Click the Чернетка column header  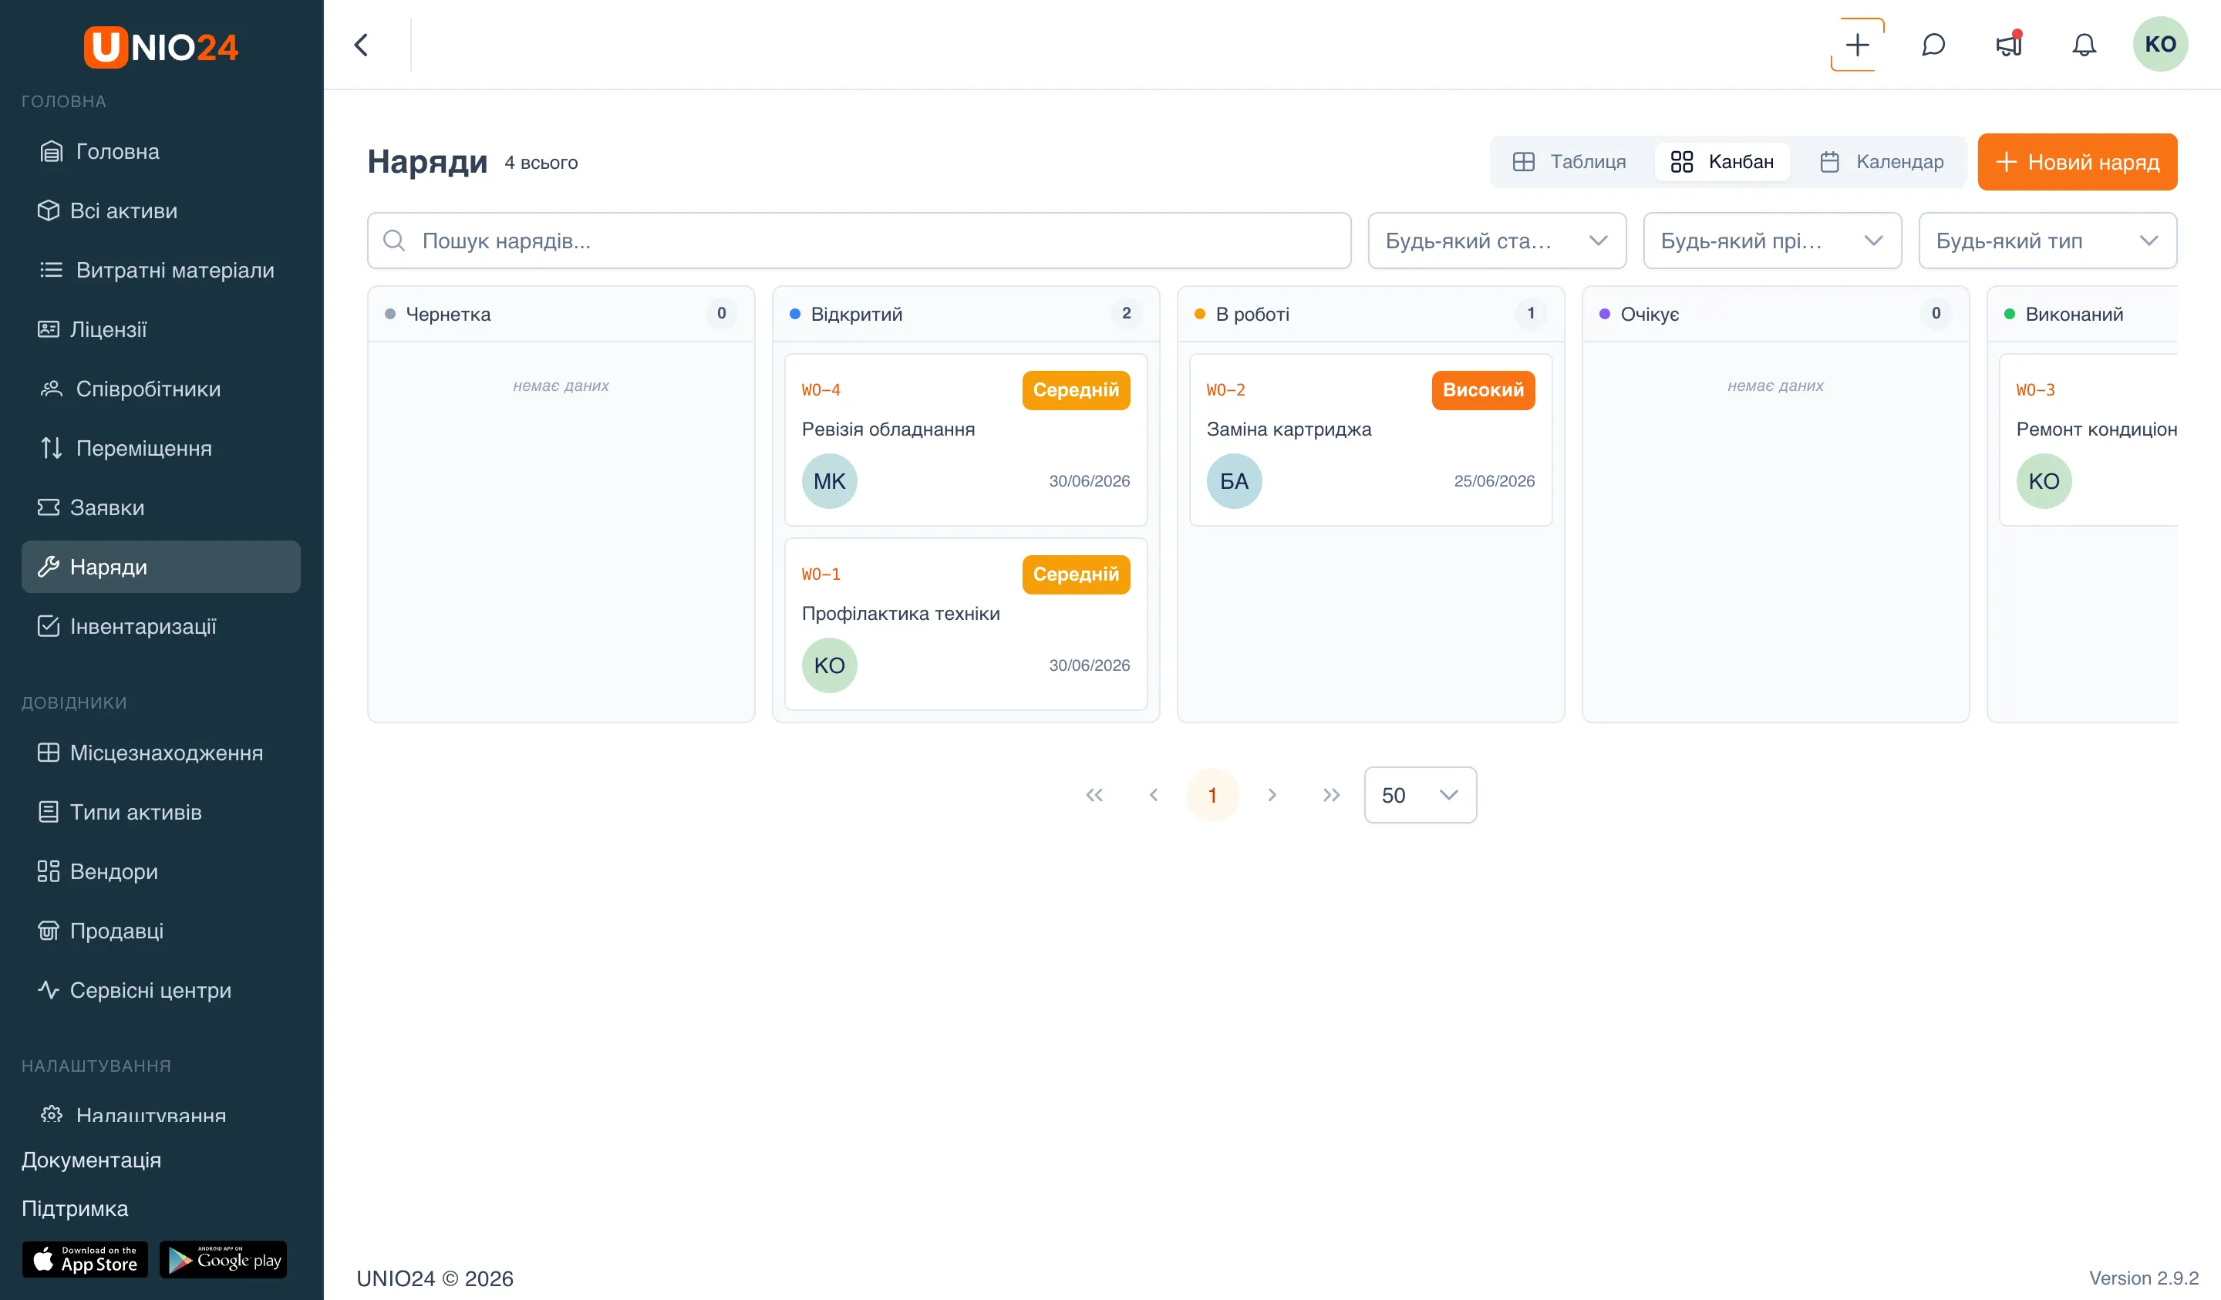[561, 314]
